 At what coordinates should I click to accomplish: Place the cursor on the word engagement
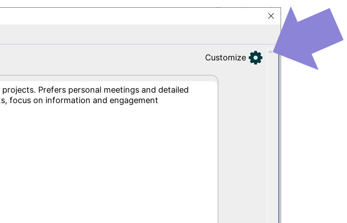(134, 100)
